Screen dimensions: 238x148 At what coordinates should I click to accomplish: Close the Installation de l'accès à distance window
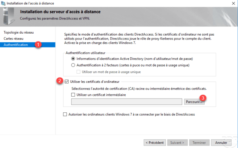(x=234, y=3)
